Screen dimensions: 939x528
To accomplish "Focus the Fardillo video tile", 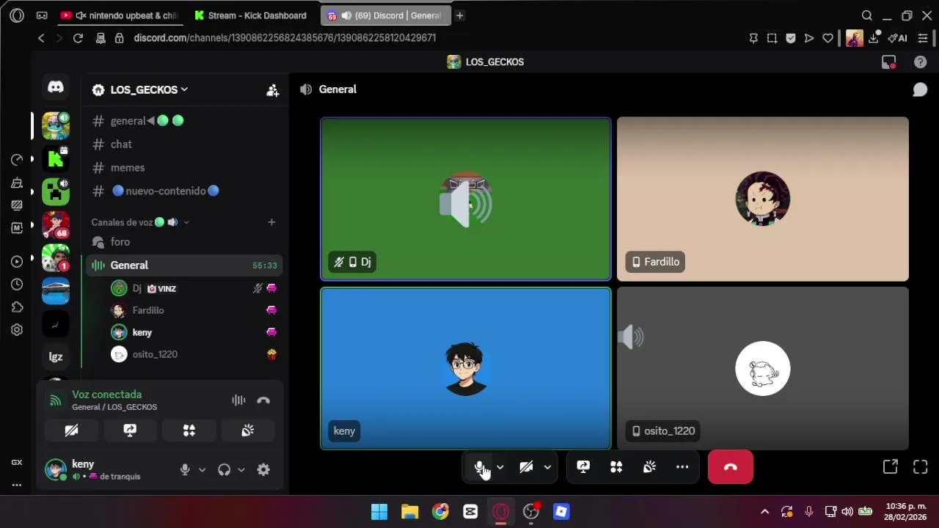I will (763, 199).
